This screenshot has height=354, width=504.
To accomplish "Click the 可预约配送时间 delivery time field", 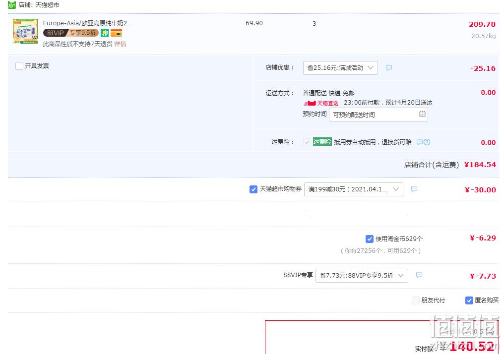I will [x=378, y=115].
